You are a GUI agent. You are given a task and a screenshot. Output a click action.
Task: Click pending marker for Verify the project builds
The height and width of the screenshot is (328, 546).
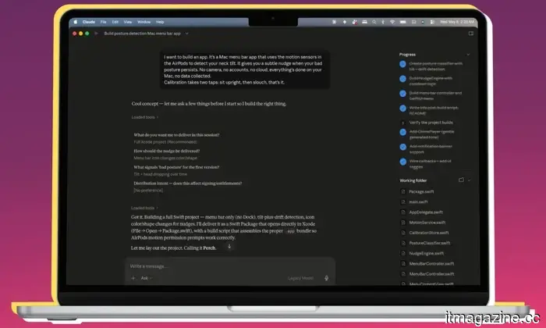click(x=403, y=123)
